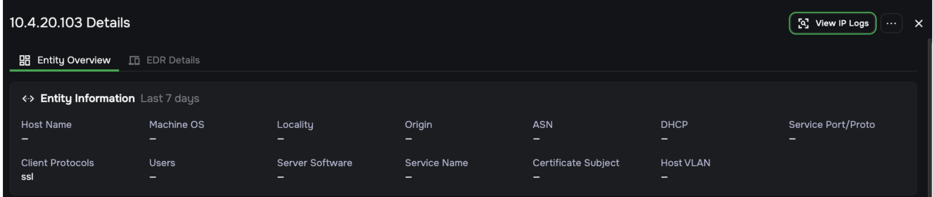
Task: Click the Service Port/Proto label
Action: tap(831, 124)
